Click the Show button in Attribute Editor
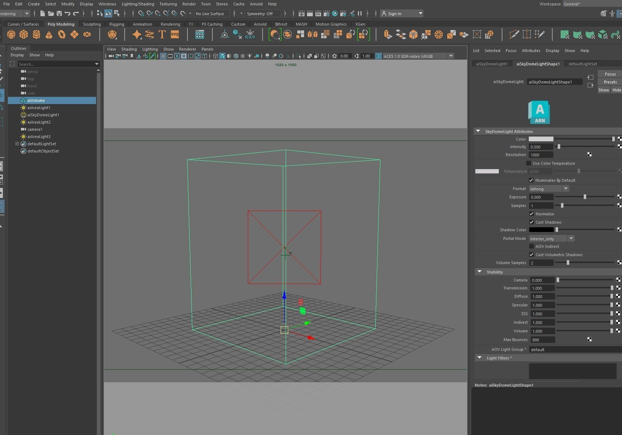This screenshot has height=435, width=622. coord(604,90)
